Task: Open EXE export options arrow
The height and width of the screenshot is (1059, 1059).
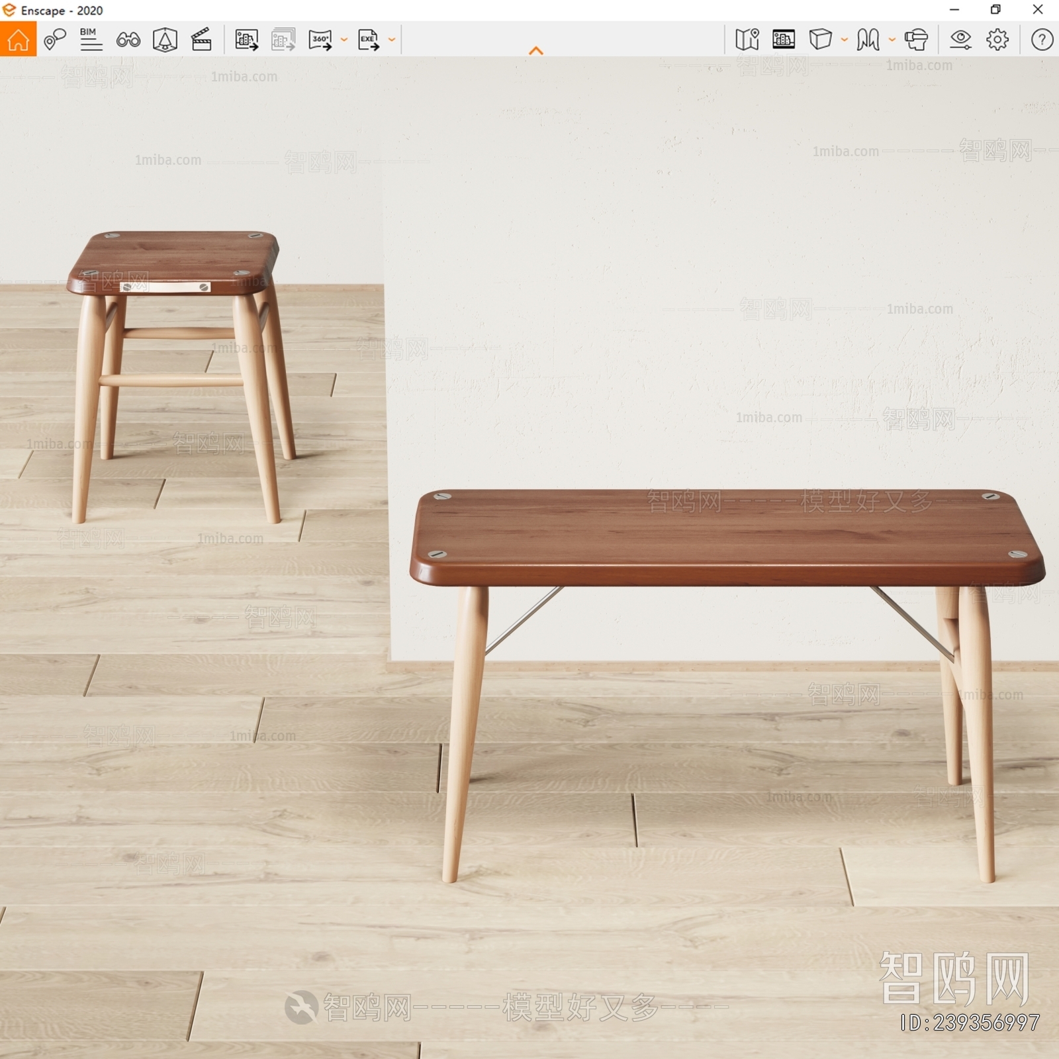Action: click(x=392, y=40)
